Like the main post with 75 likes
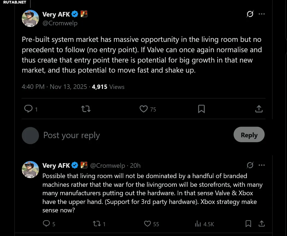 point(144,109)
